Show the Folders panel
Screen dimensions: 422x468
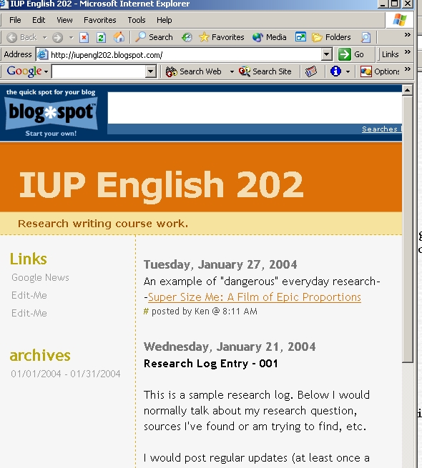(331, 37)
